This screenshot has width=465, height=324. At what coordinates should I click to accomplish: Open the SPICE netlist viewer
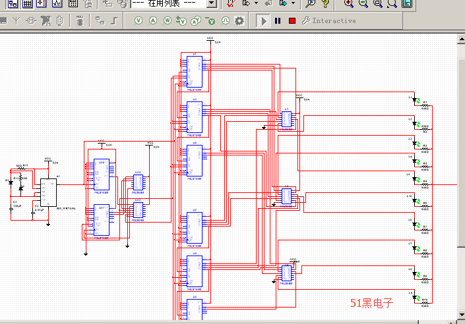point(42,3)
